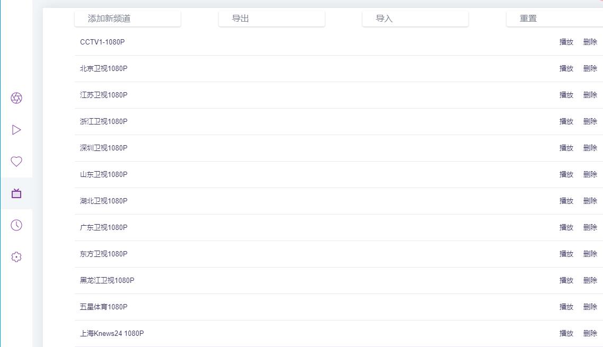Play the CCTV1-1080P channel
The height and width of the screenshot is (347, 603).
tap(566, 42)
